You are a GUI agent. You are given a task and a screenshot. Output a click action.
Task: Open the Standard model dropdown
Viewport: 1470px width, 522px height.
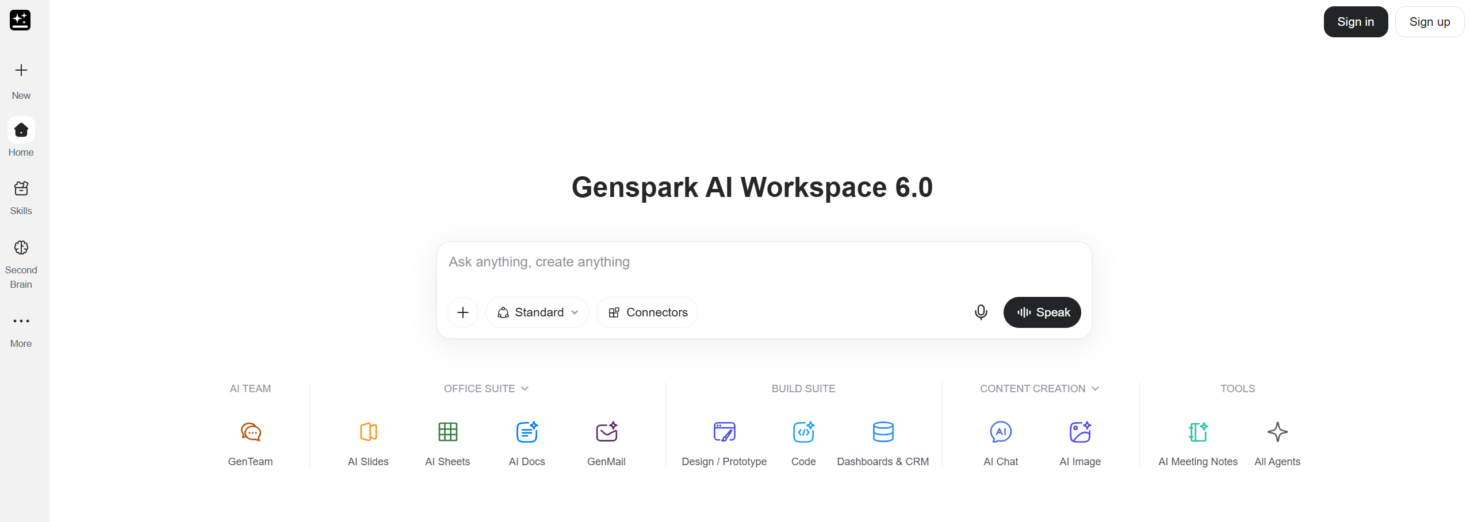coord(537,312)
